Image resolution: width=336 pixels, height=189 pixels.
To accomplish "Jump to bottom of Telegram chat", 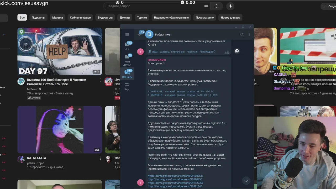I will pyautogui.click(x=246, y=181).
